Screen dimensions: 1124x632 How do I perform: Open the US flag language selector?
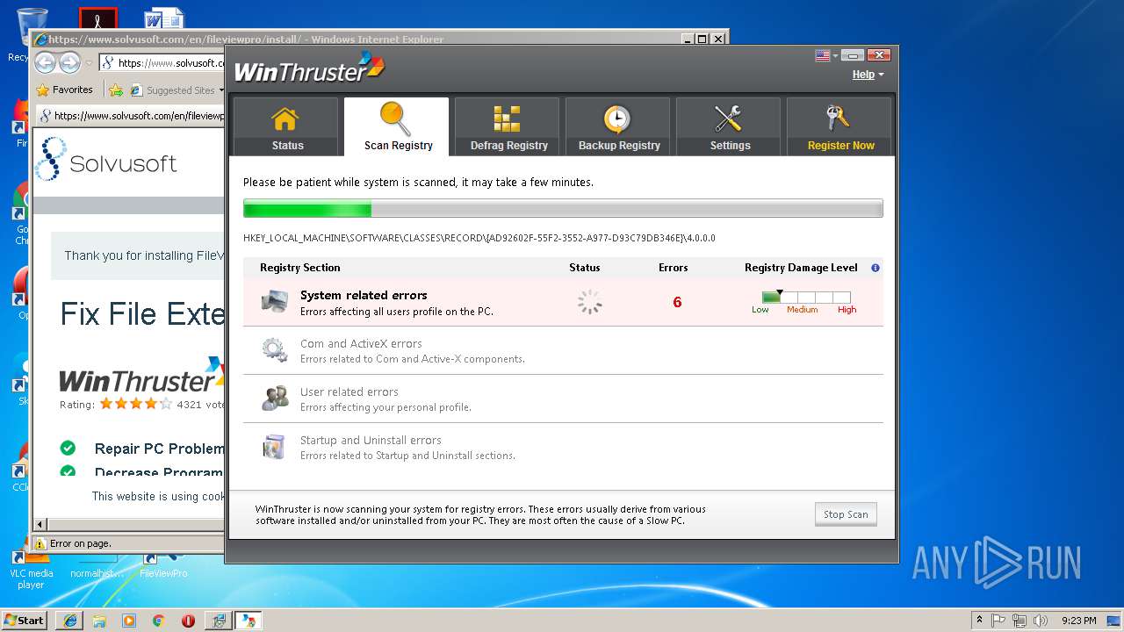click(x=826, y=55)
